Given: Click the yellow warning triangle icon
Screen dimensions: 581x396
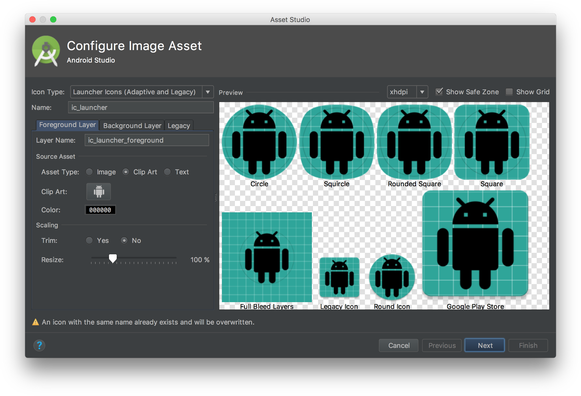Looking at the screenshot, I should (x=36, y=322).
